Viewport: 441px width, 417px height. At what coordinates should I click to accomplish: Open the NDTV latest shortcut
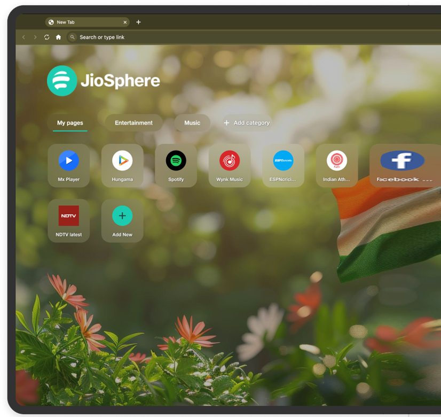[69, 221]
